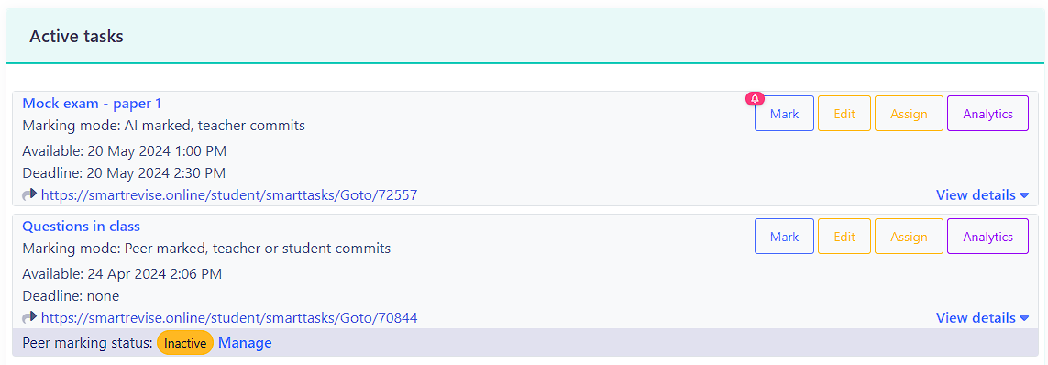Click the Active tasks panel header
1048x365 pixels.
[x=524, y=36]
